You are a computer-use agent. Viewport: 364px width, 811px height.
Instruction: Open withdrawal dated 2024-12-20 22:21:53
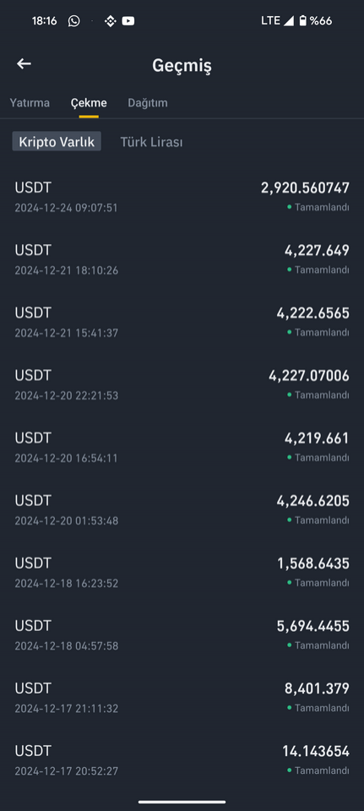tap(182, 384)
